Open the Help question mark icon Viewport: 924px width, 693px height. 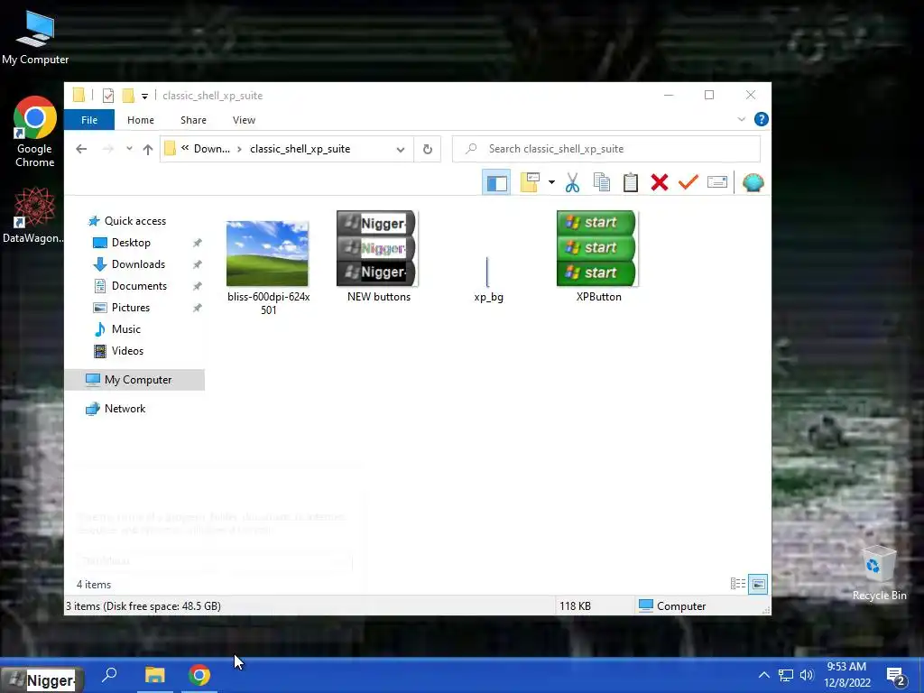[762, 120]
